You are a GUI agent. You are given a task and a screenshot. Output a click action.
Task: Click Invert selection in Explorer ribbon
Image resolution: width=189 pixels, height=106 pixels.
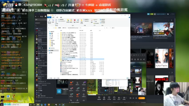tap(102, 23)
